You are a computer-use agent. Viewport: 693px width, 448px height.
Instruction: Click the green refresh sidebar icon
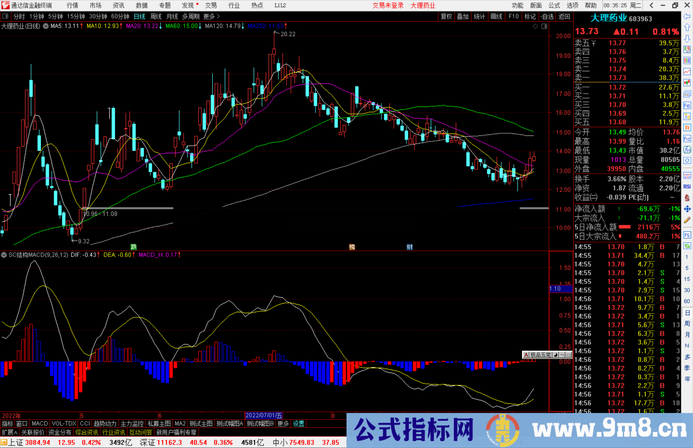[x=687, y=246]
